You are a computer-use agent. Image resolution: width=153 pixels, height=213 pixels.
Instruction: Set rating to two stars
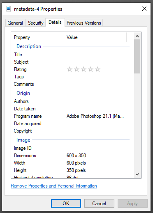click(x=76, y=69)
